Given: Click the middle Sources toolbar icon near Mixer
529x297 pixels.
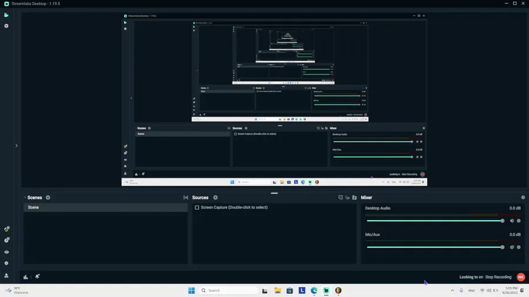Looking at the screenshot, I should coord(347,198).
